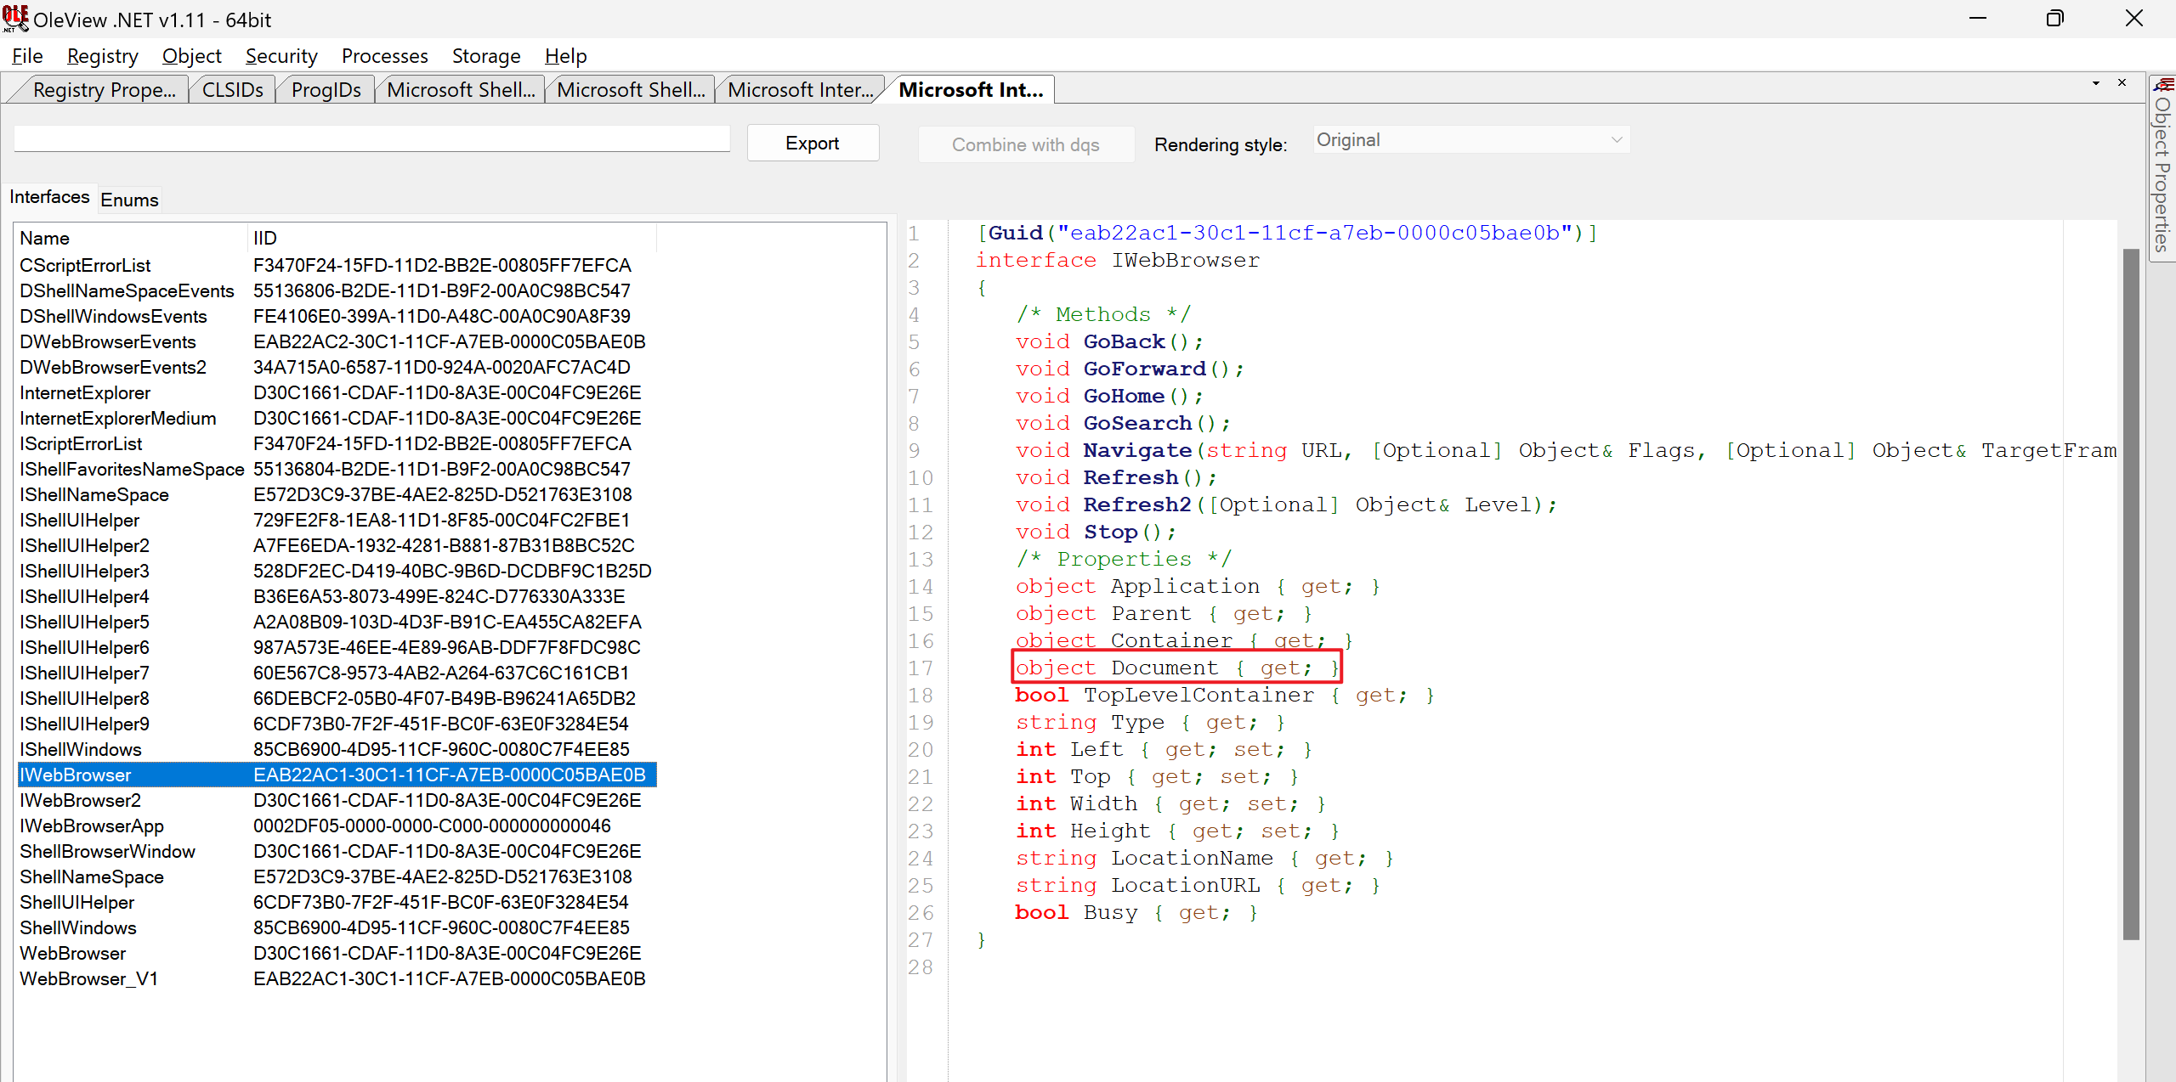Open the Registry menu
This screenshot has width=2176, height=1082.
click(102, 56)
